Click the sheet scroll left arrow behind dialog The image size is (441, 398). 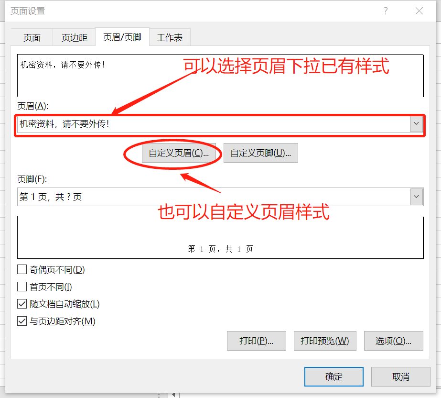click(173, 395)
